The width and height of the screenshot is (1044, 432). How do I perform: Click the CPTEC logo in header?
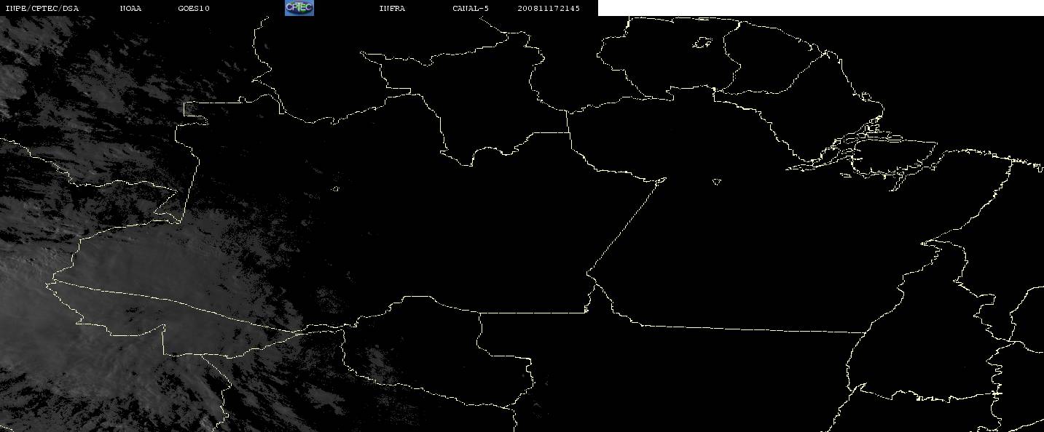pyautogui.click(x=299, y=7)
